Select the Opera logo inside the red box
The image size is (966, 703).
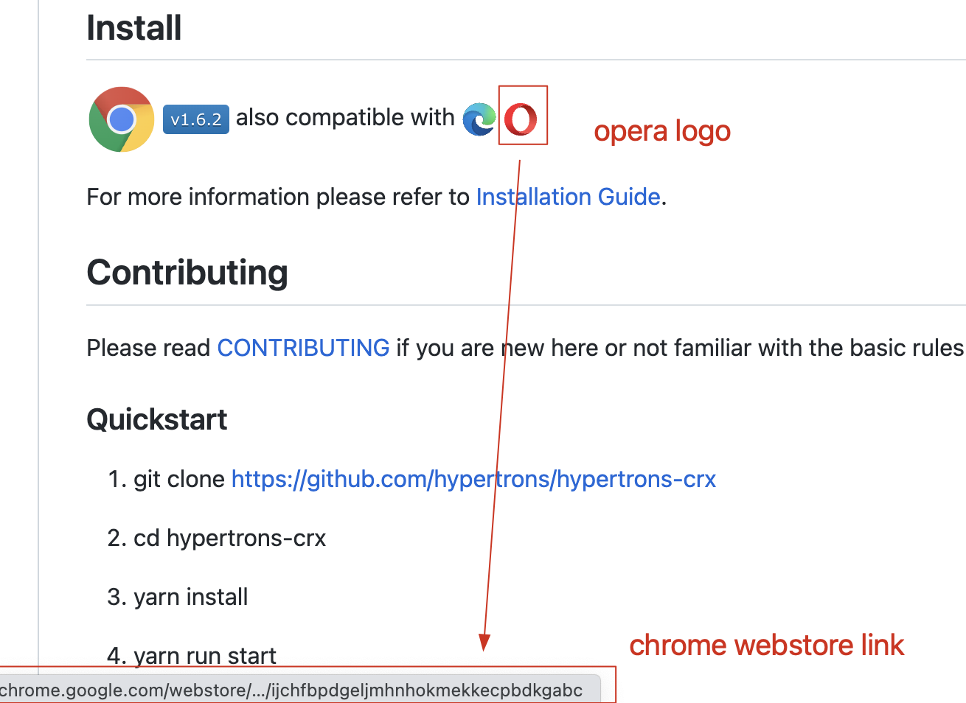[523, 116]
